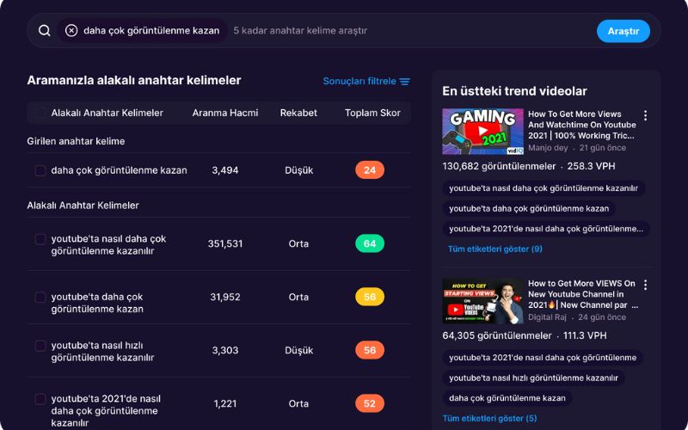The width and height of the screenshot is (688, 430).
Task: Click the green score badge 64
Action: tap(370, 243)
